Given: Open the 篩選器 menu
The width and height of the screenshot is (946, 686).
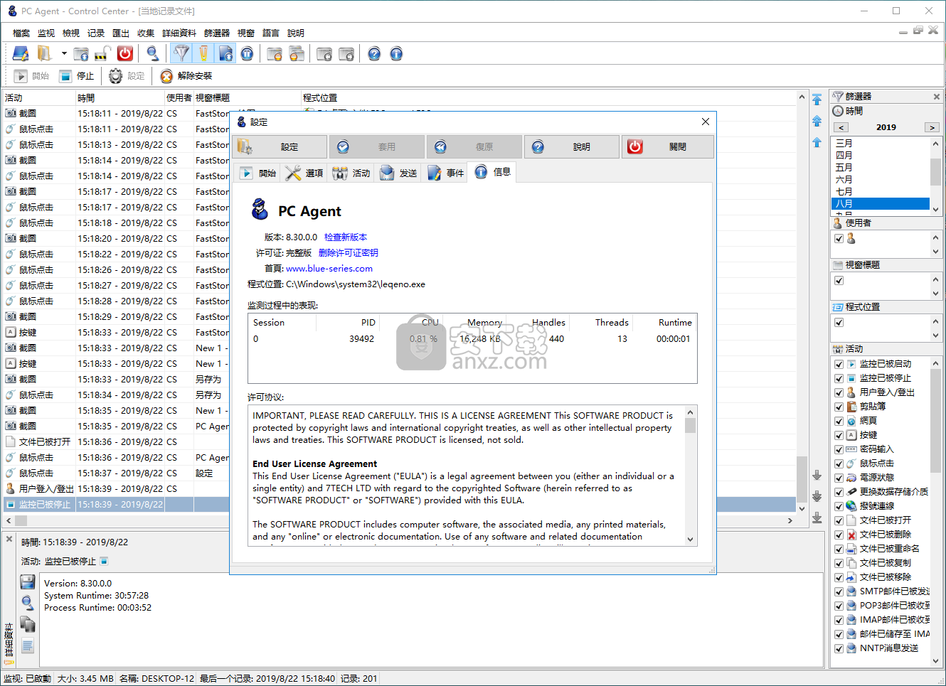Looking at the screenshot, I should pyautogui.click(x=217, y=33).
